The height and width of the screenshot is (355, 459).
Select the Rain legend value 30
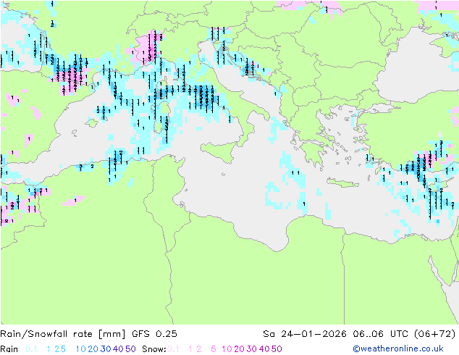coord(106,349)
